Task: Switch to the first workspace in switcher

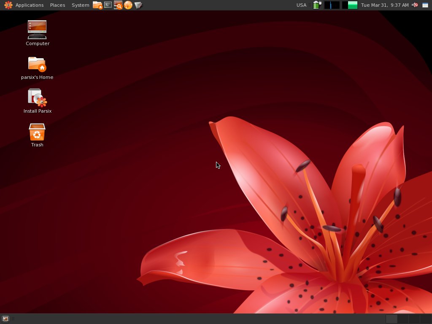Action: [x=391, y=319]
